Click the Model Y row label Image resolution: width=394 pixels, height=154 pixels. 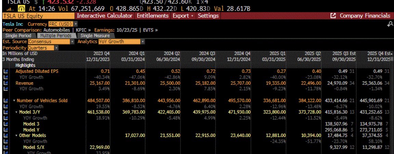(x=31, y=130)
